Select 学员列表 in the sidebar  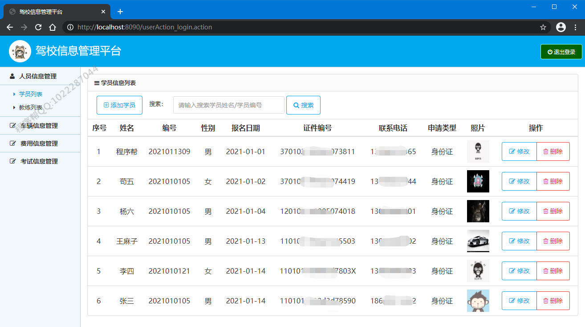pos(31,94)
